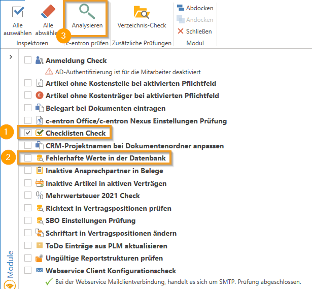This screenshot has height=289, width=312.
Task: Click Schließen in the Modul group
Action: tap(195, 31)
